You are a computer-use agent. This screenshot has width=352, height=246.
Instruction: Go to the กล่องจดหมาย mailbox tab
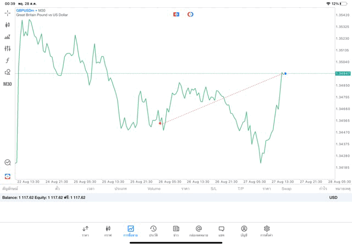pyautogui.click(x=199, y=231)
